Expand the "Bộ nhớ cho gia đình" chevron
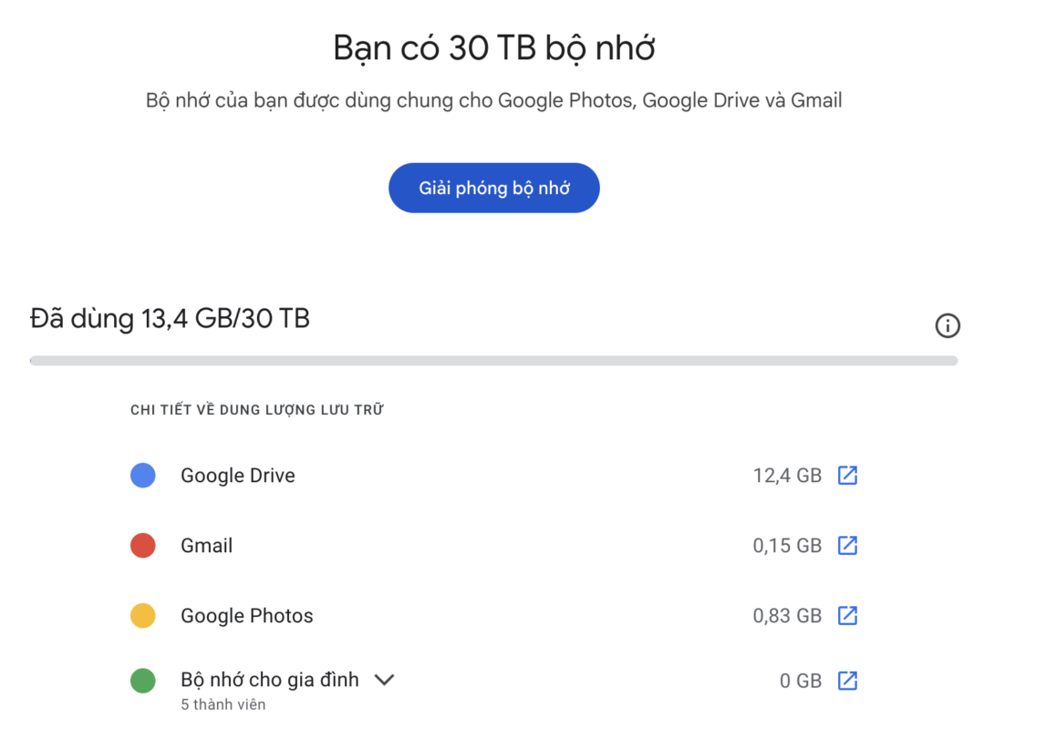Viewport: 1057px width, 729px height. click(384, 680)
